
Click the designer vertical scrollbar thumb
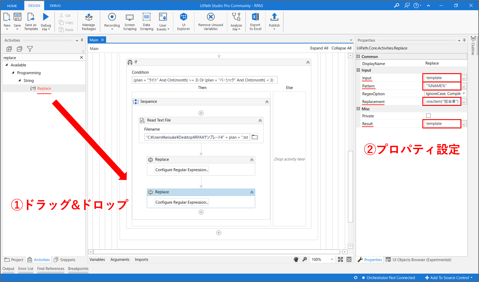point(350,187)
